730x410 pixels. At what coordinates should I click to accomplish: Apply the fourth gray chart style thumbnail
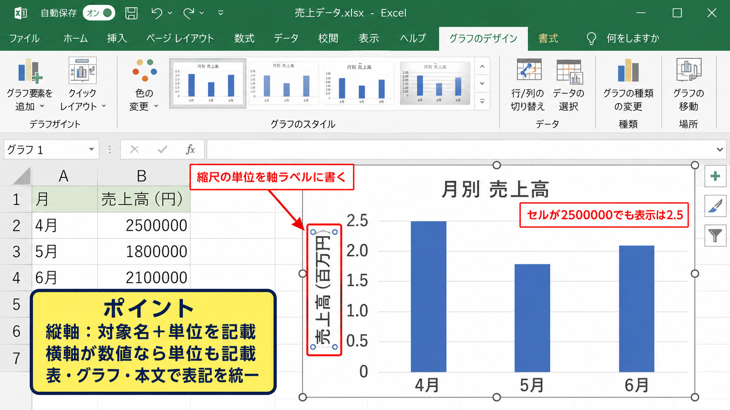pyautogui.click(x=435, y=83)
